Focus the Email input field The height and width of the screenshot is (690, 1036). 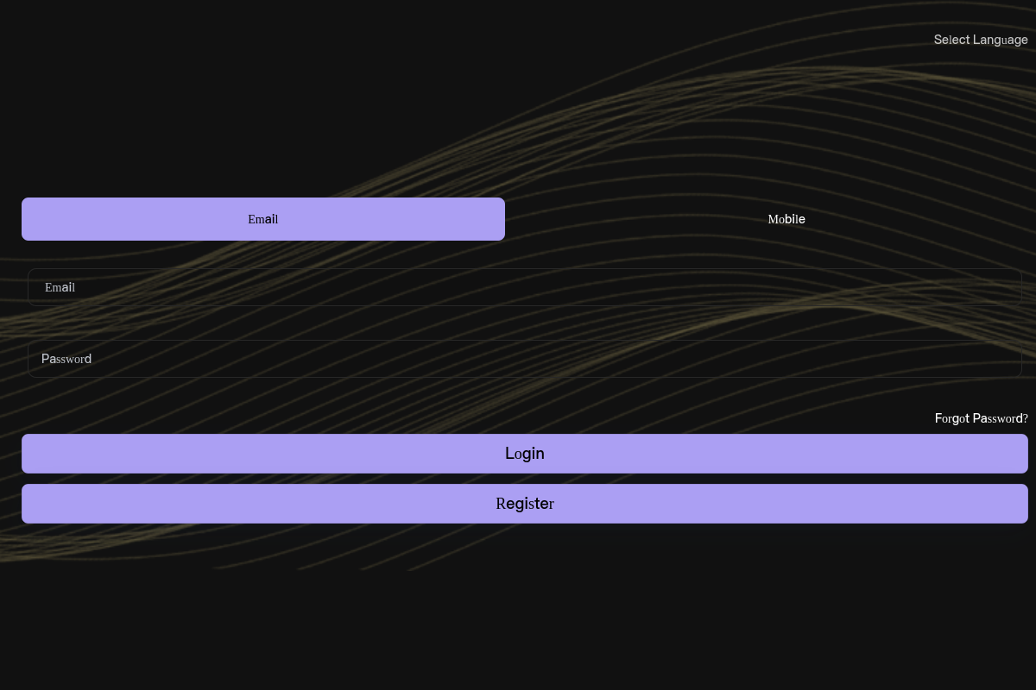(x=525, y=287)
